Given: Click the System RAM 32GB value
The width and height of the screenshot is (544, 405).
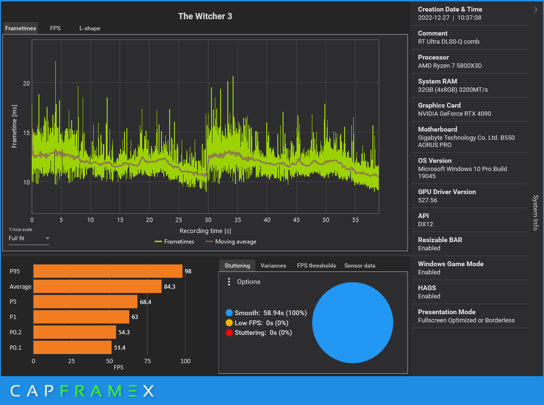Looking at the screenshot, I should [x=453, y=90].
